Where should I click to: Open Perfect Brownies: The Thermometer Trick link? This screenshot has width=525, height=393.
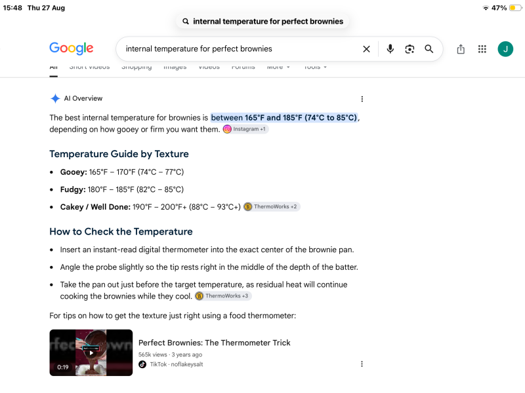(x=215, y=343)
